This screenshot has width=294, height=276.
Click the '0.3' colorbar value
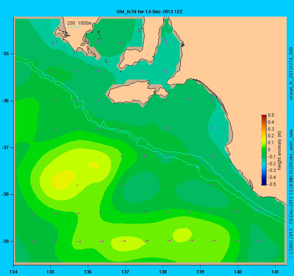(x=271, y=129)
